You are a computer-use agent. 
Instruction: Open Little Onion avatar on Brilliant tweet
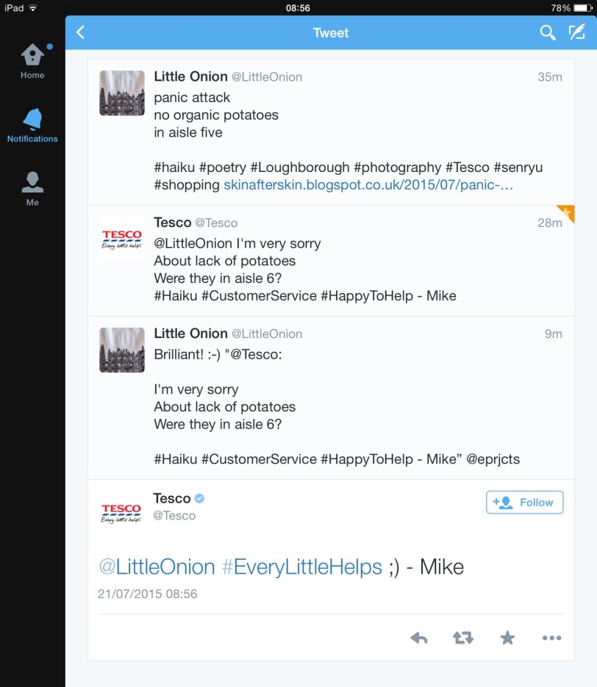[x=122, y=350]
